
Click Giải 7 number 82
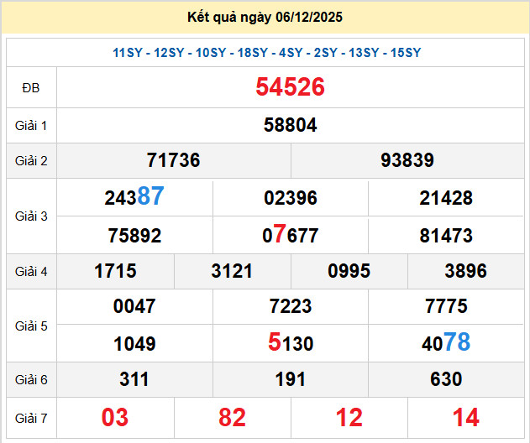[232, 417]
